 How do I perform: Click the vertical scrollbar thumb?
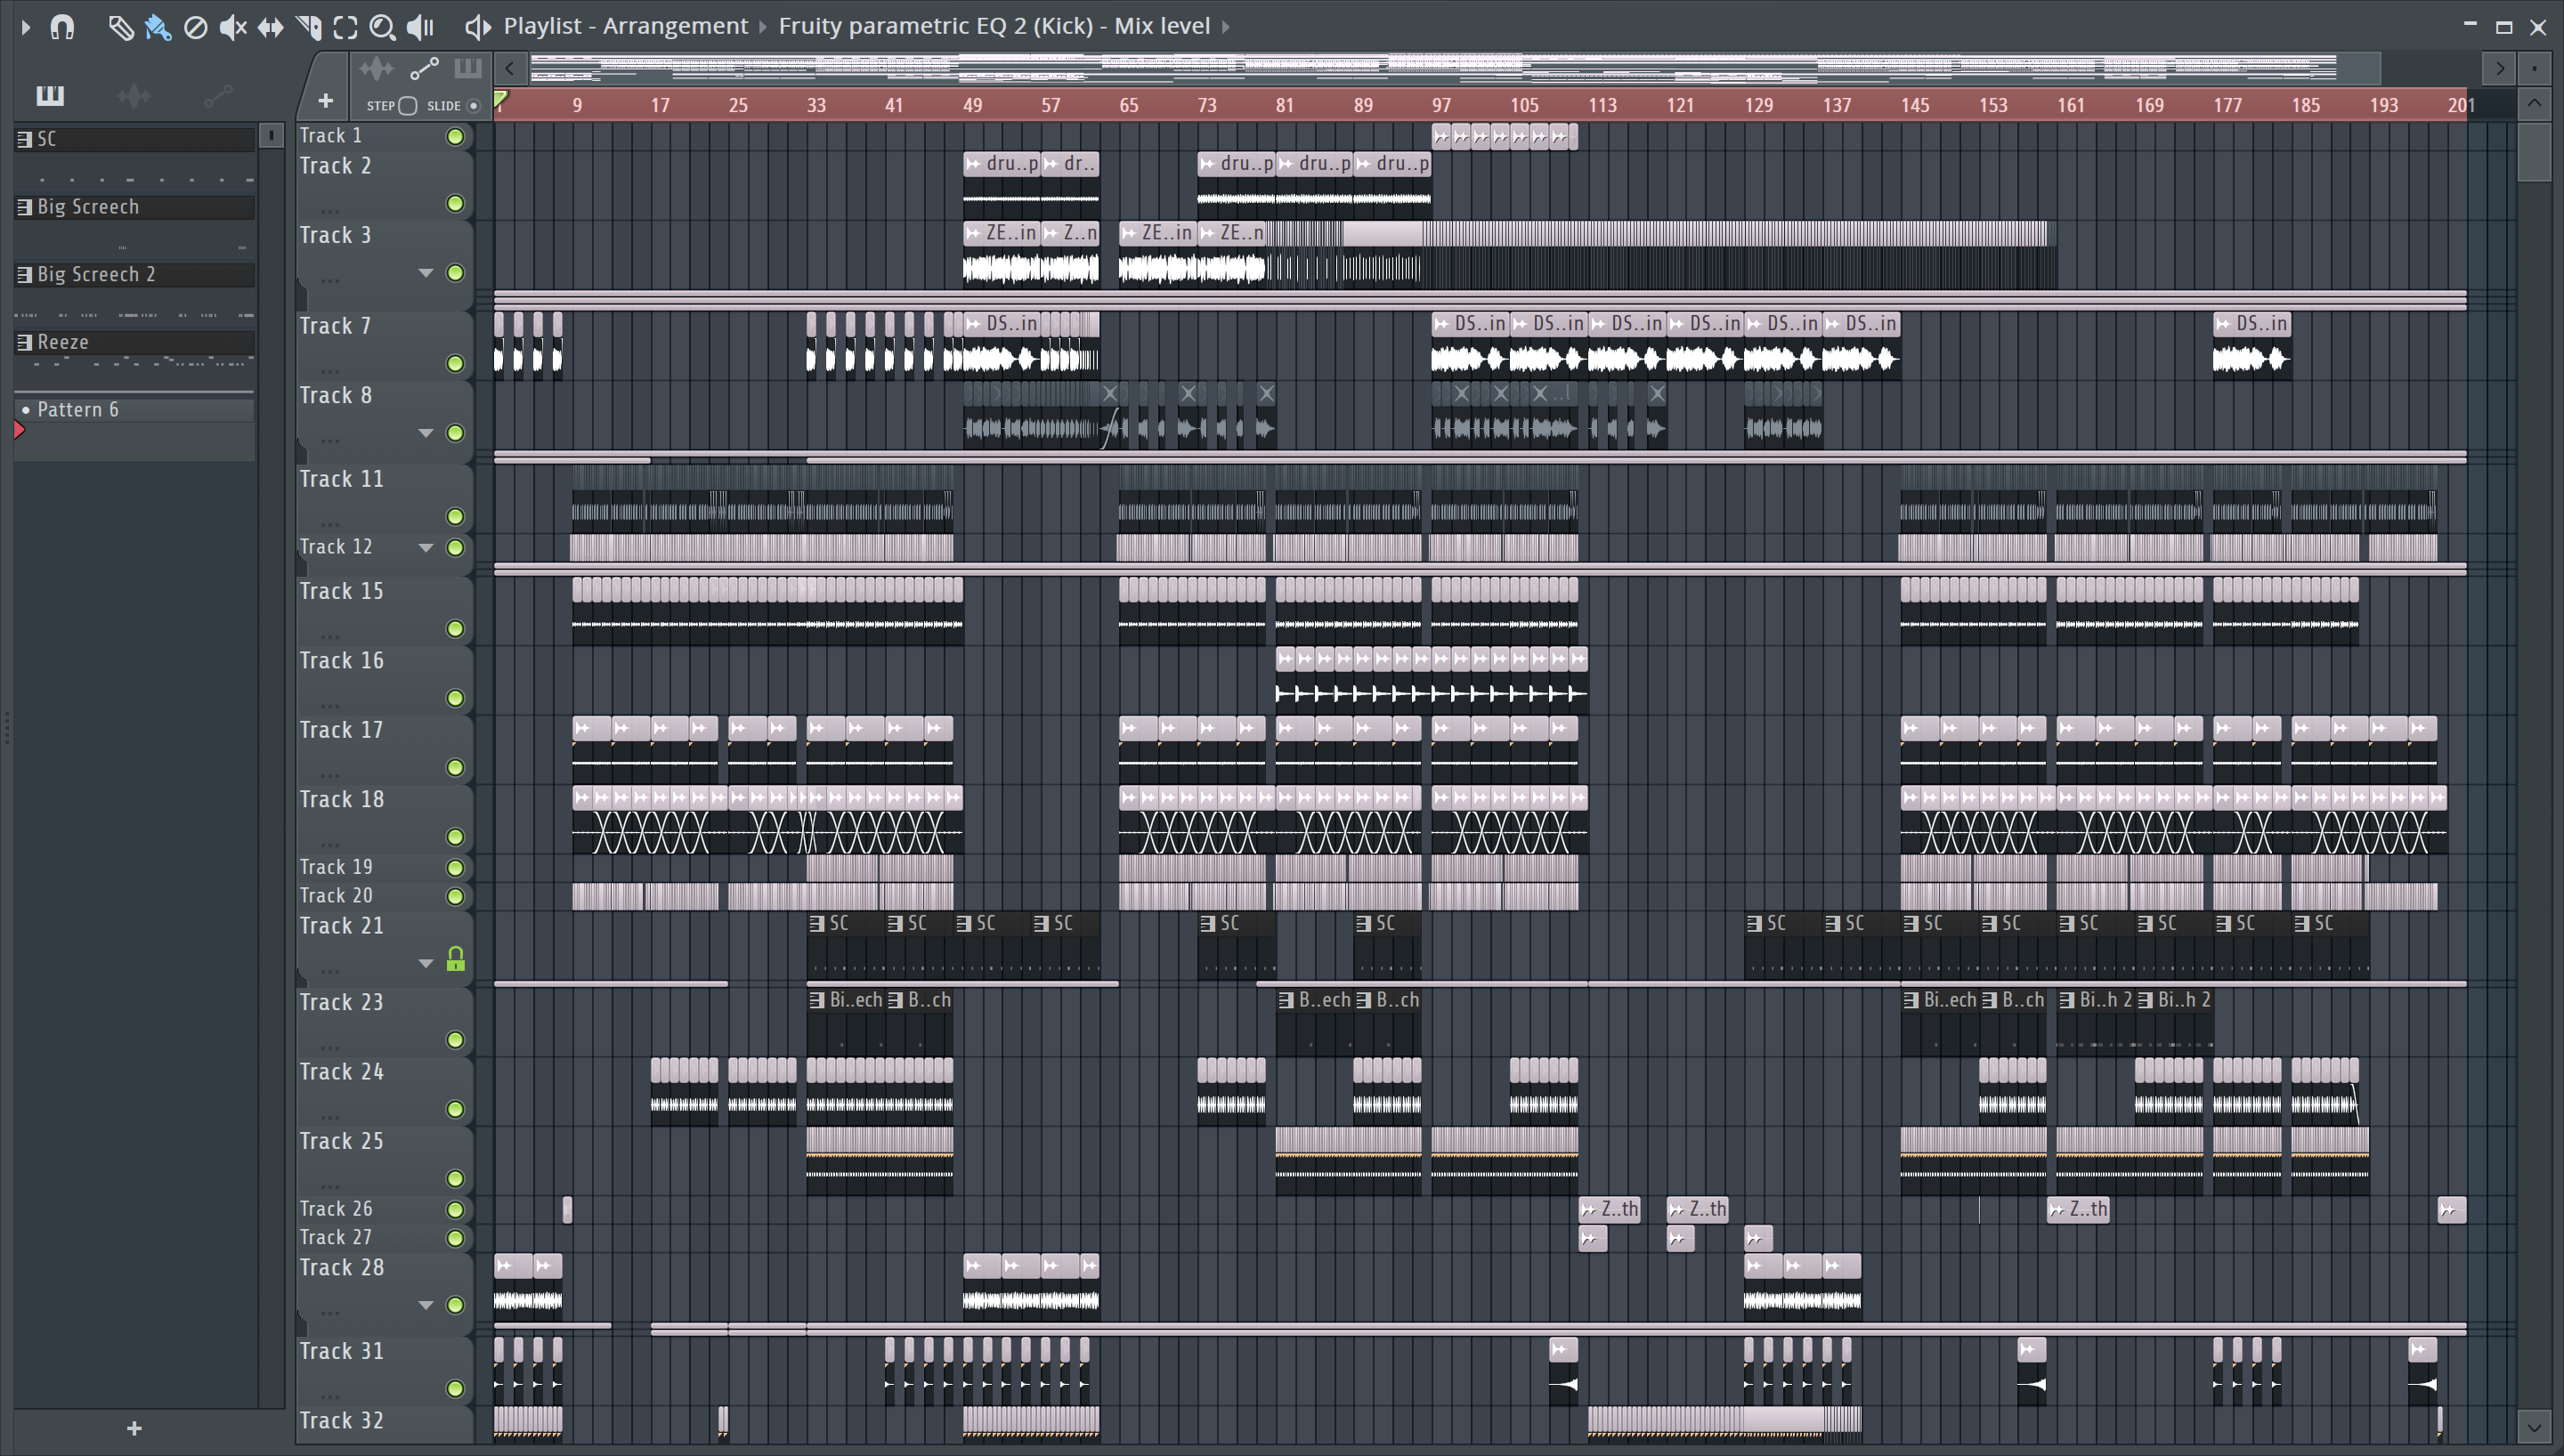pyautogui.click(x=2534, y=150)
